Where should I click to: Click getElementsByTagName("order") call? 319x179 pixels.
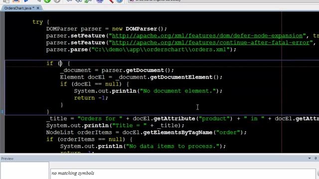tap(193, 132)
